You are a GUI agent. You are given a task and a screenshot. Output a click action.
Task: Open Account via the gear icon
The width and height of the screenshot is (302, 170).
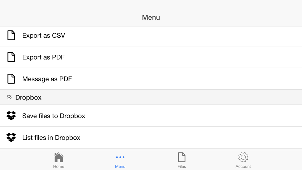tap(243, 157)
